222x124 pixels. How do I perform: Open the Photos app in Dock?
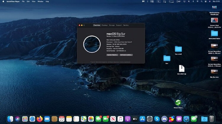pos(91,119)
